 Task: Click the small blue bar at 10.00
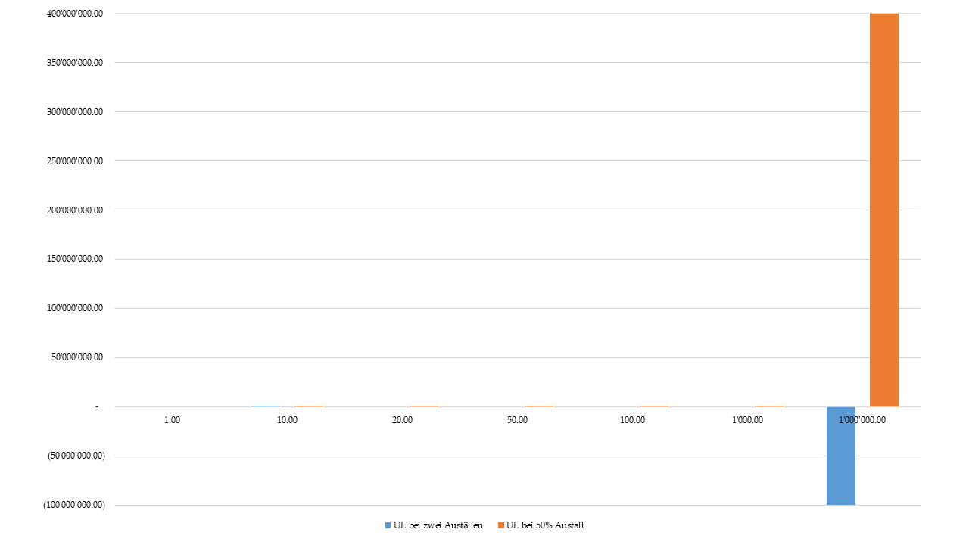tap(266, 406)
